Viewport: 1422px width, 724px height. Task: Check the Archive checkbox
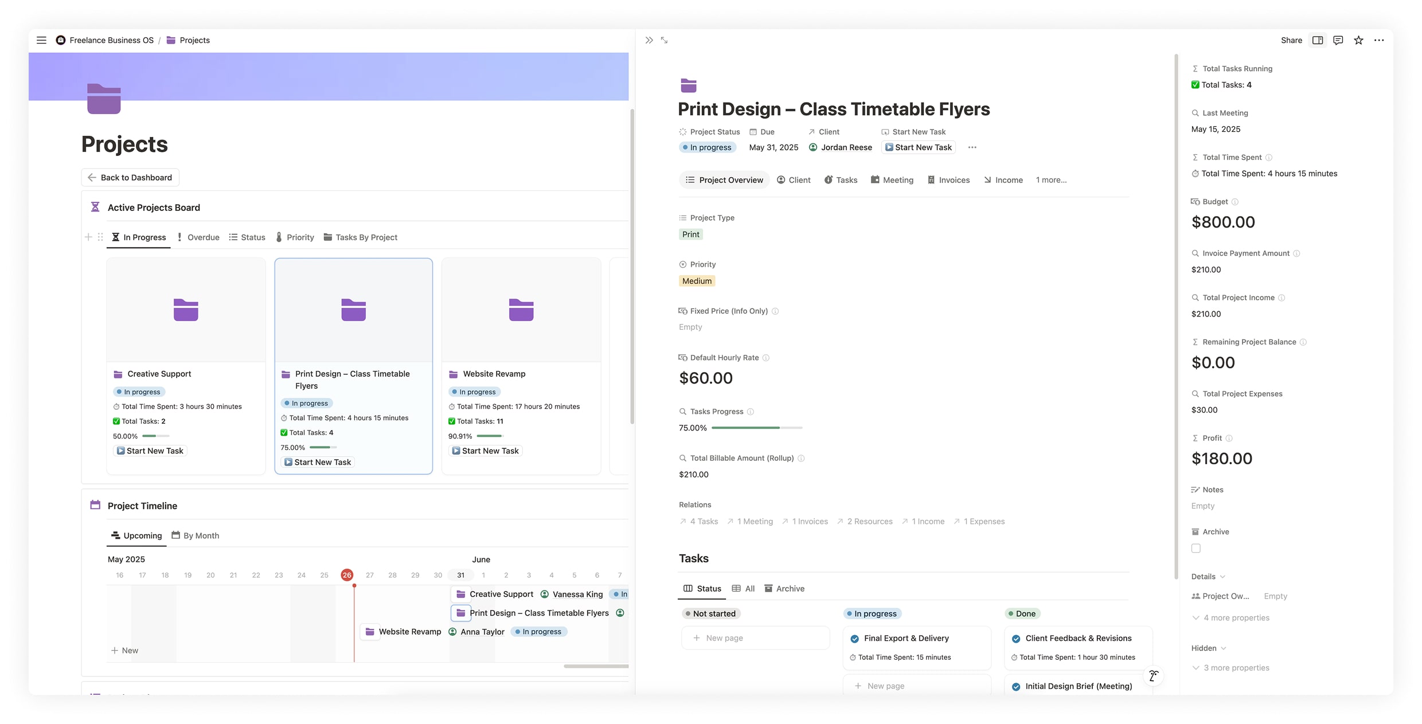(x=1196, y=549)
